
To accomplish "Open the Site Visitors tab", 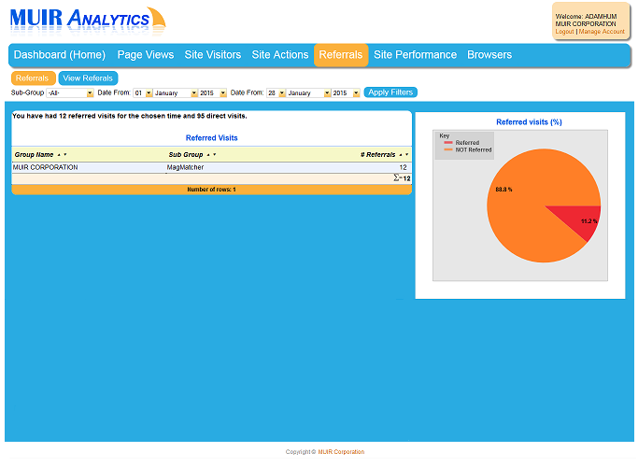I will point(213,55).
